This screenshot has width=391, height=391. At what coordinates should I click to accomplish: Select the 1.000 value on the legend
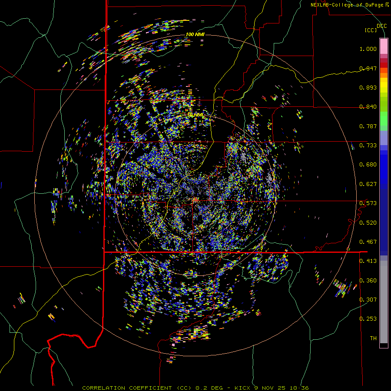pos(368,49)
